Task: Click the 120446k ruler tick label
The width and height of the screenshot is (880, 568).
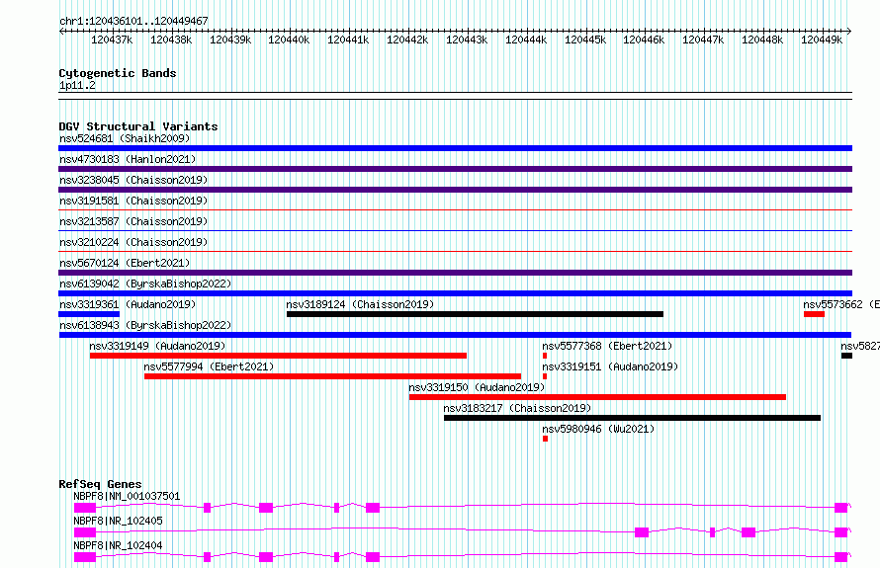Action: click(x=644, y=40)
